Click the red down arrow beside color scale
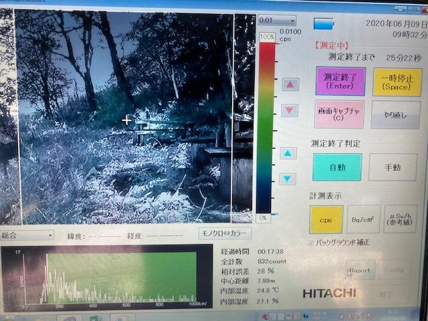 290,110
